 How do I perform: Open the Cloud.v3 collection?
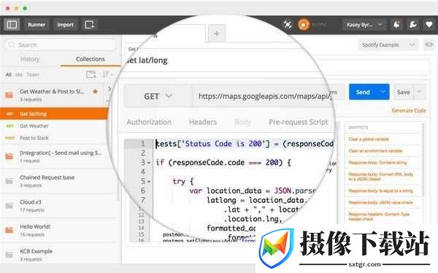click(58, 206)
